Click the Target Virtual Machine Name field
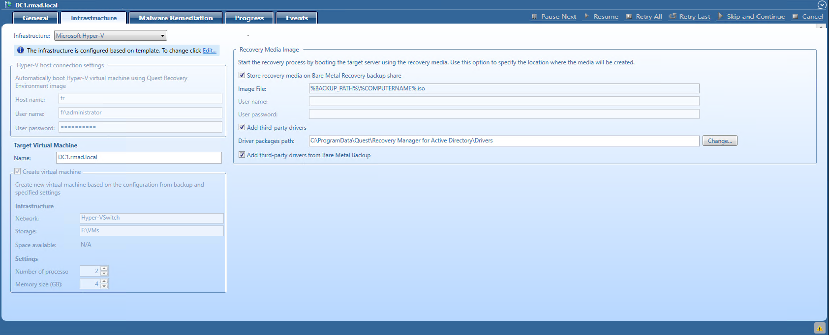Image resolution: width=829 pixels, height=335 pixels. coord(139,157)
